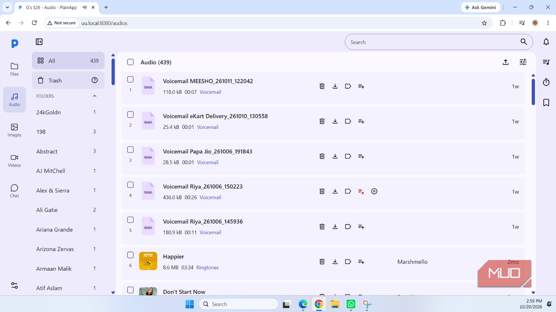Delete Voicemail MEESHO audio via trash icon

pyautogui.click(x=322, y=86)
